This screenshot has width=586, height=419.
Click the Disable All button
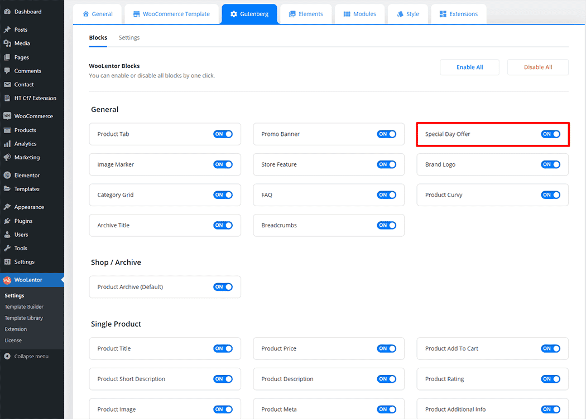pyautogui.click(x=537, y=67)
